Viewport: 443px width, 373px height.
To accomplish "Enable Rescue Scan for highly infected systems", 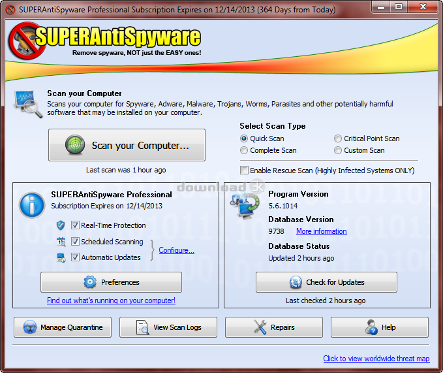I will [x=244, y=170].
